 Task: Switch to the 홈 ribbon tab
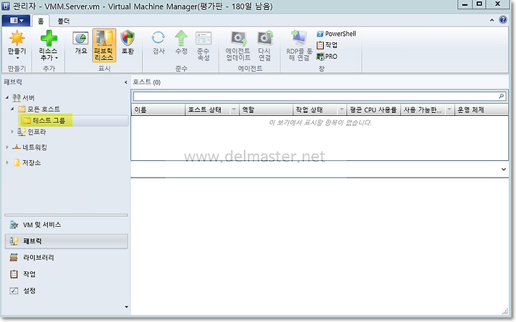coord(41,21)
